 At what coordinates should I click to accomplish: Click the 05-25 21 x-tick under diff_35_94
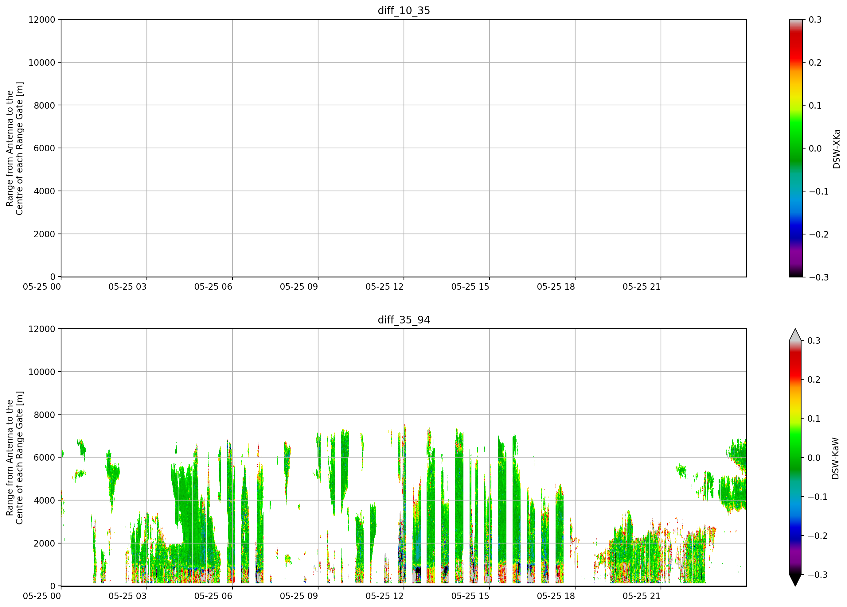point(642,596)
